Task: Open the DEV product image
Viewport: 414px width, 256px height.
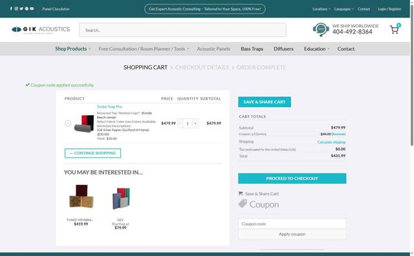Action: point(121,198)
